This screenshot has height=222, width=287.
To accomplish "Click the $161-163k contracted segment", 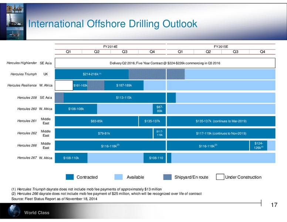I will click(80, 85).
